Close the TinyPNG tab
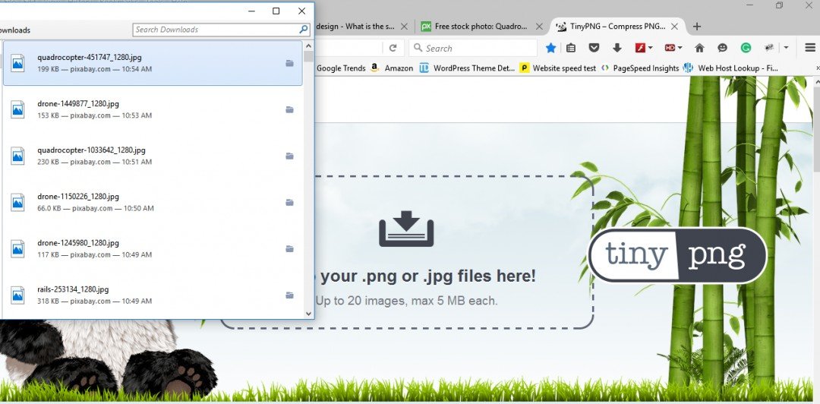 675,26
